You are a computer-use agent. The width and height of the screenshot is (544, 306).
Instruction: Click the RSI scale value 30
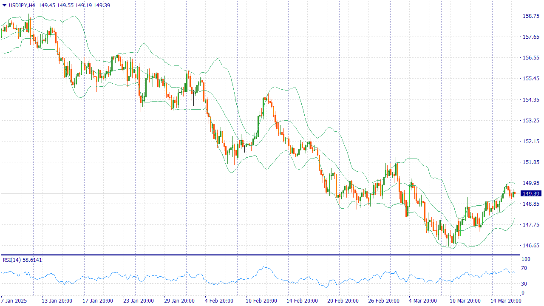[x=524, y=284]
